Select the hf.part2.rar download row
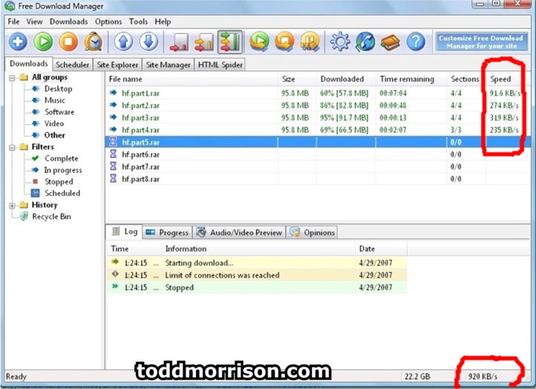 pos(318,105)
